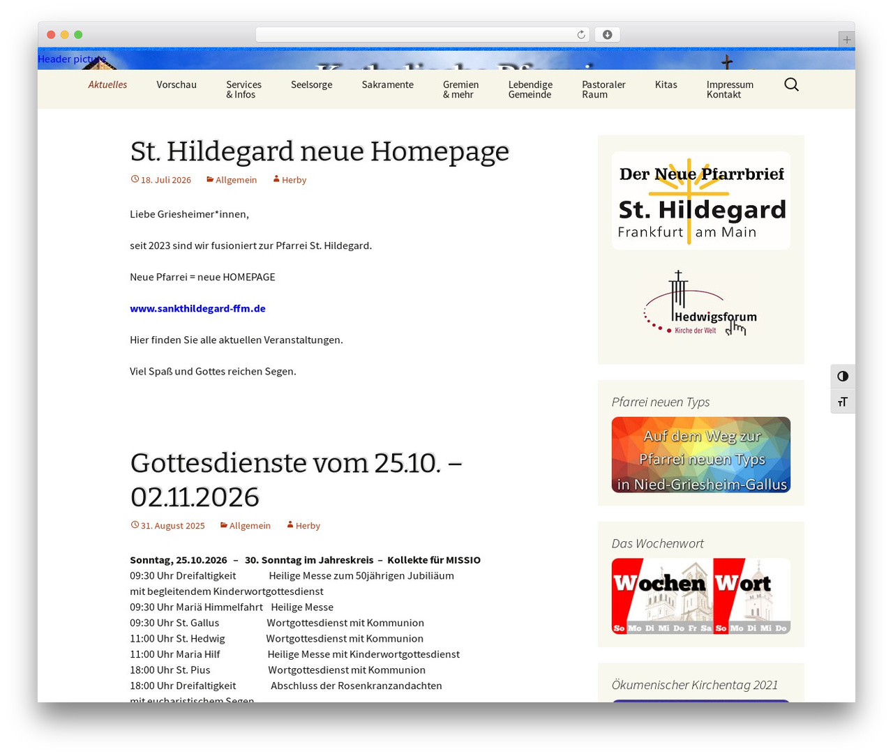893x756 pixels.
Task: Open the Hedwigsforum logo image
Action: 701,304
